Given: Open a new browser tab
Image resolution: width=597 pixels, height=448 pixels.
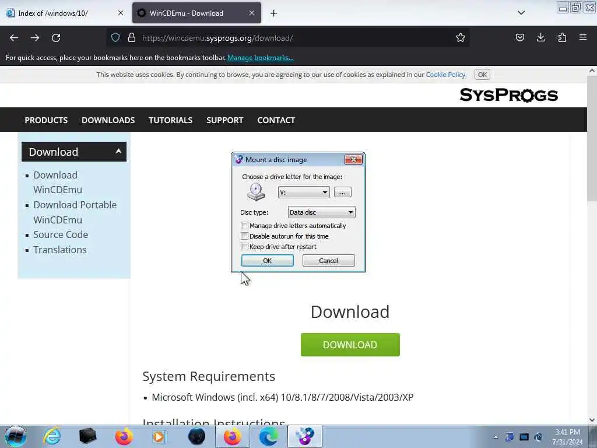Looking at the screenshot, I should click(x=274, y=13).
